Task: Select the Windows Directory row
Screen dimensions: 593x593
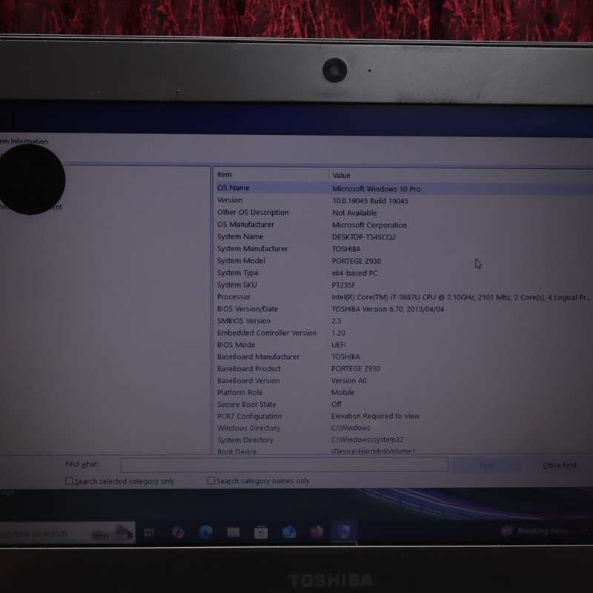Action: pos(403,428)
